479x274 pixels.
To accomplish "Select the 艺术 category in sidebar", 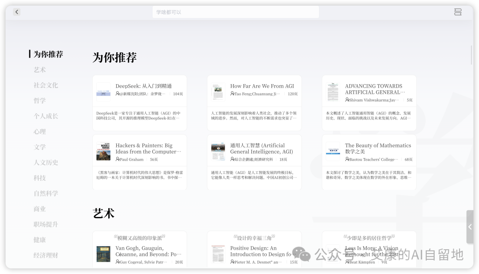I will tap(39, 69).
